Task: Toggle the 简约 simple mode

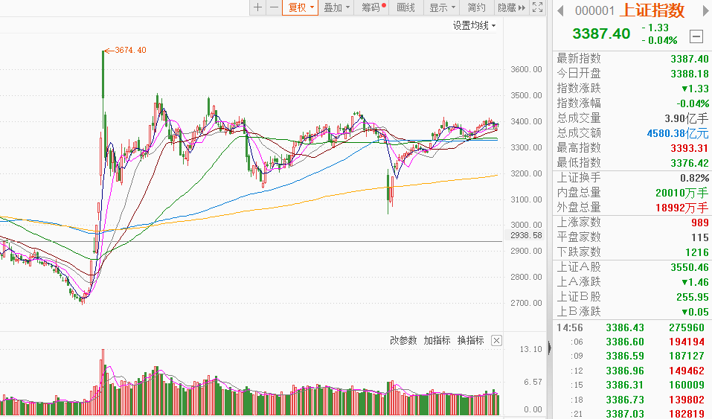Action: (476, 7)
